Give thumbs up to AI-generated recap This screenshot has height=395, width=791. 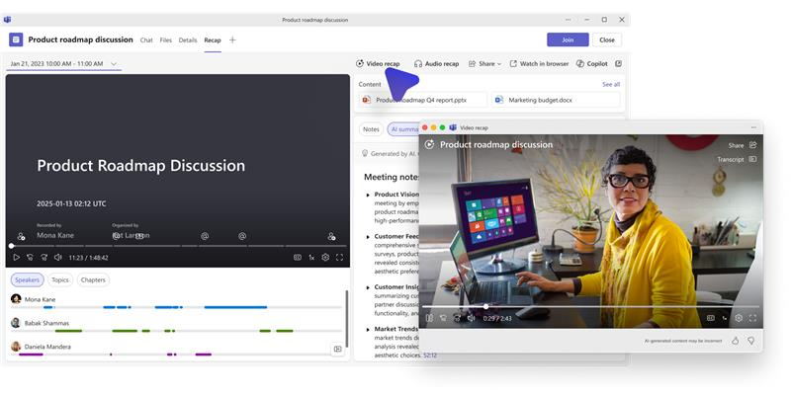click(x=735, y=341)
